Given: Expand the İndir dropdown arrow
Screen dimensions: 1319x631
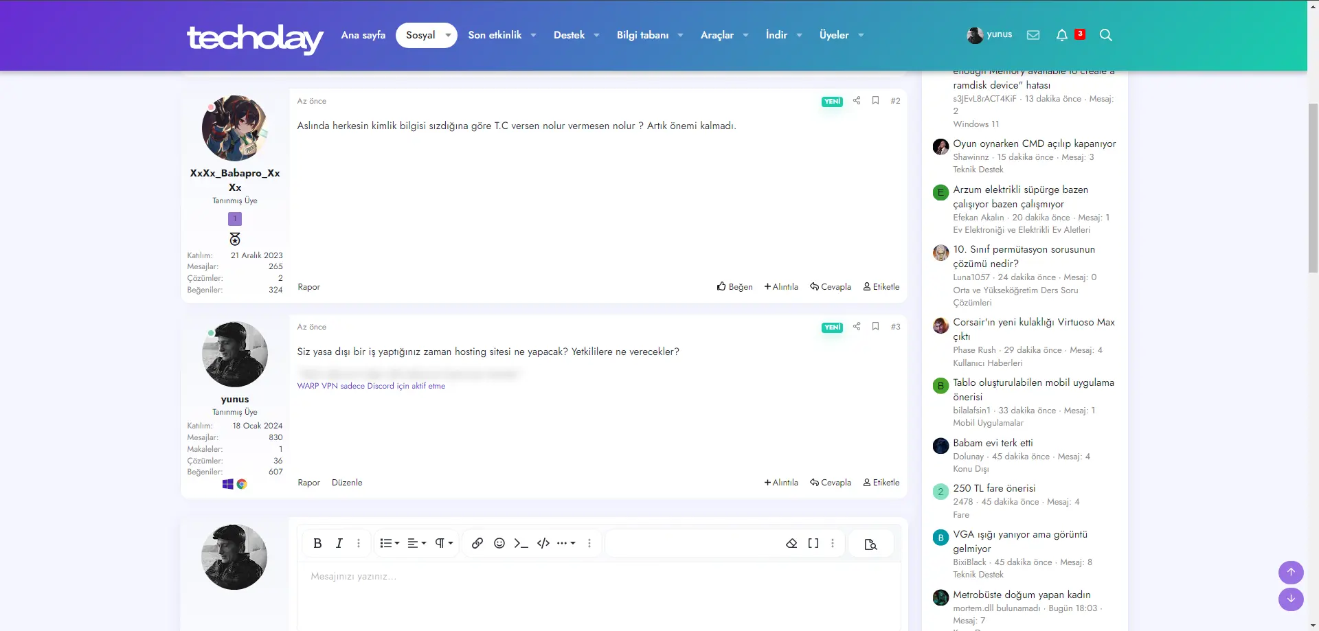Looking at the screenshot, I should [x=799, y=35].
